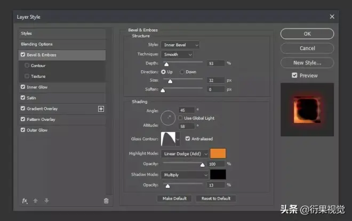Disable the Anti-aliased checkbox
Image resolution: width=352 pixels, height=221 pixels.
[x=188, y=139]
